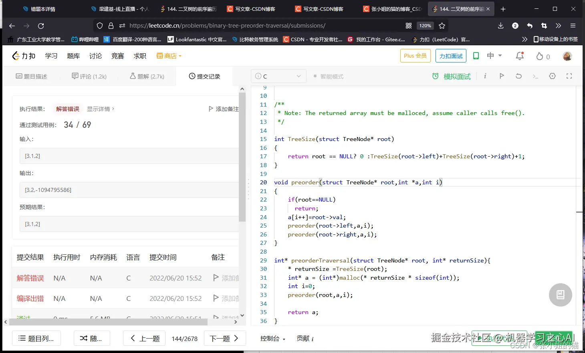Click the undo arrow icon in browser toolbar

coord(530,26)
